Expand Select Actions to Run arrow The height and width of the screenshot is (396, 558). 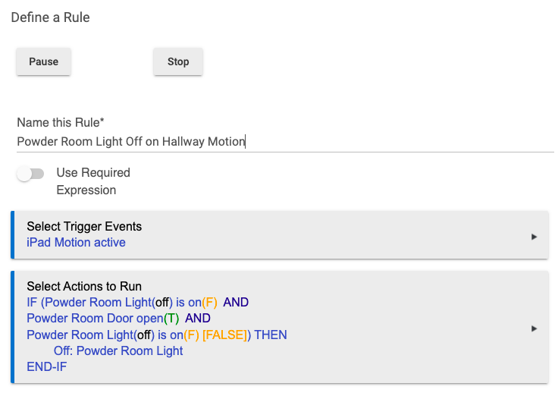tap(534, 328)
